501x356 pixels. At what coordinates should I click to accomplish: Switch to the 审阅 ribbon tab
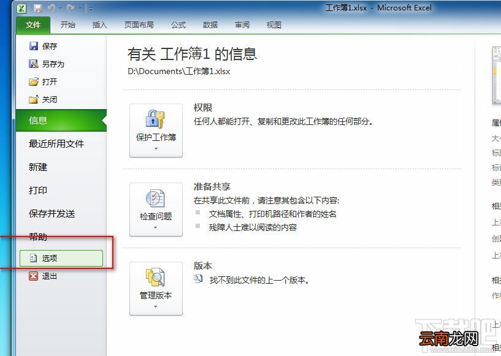pyautogui.click(x=242, y=25)
